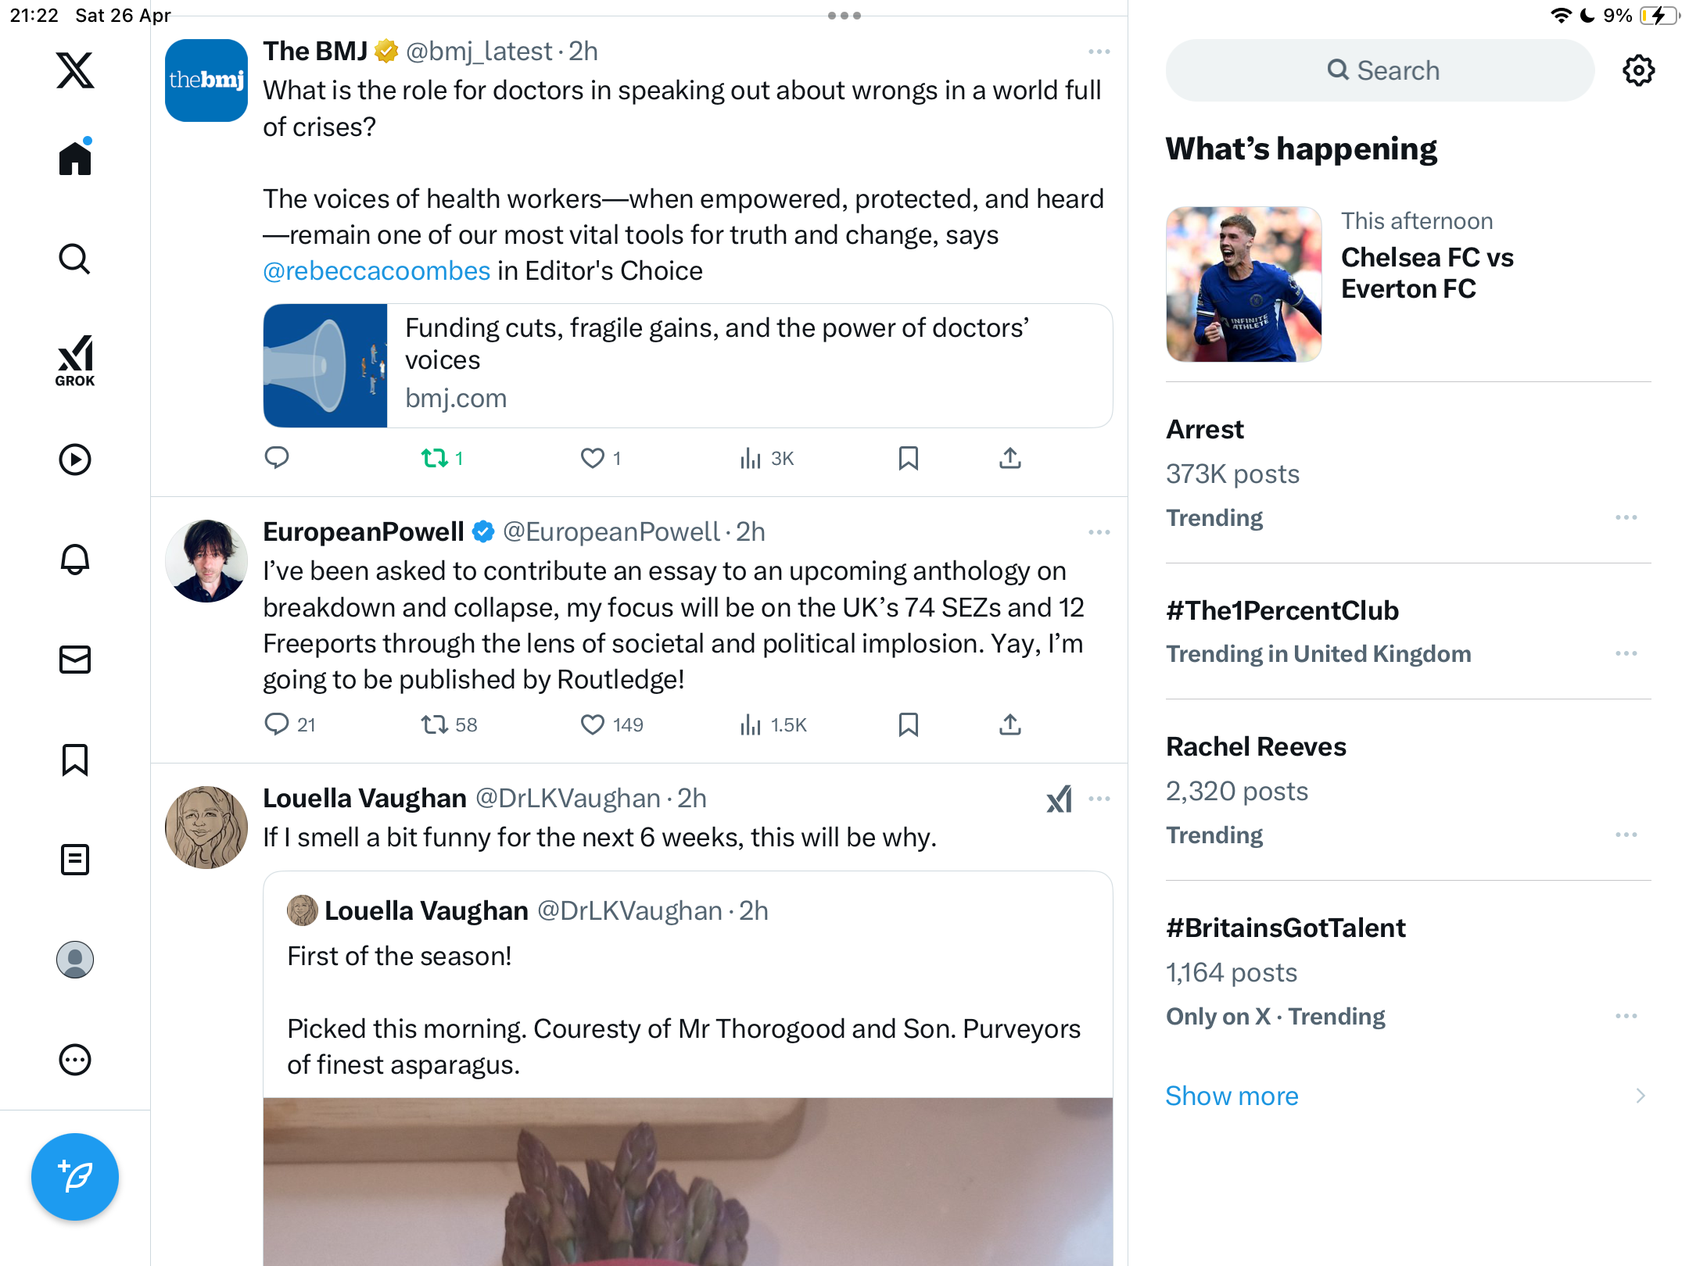Image resolution: width=1689 pixels, height=1266 pixels.
Task: Open the sidebar Bookmarks tab
Action: point(75,760)
